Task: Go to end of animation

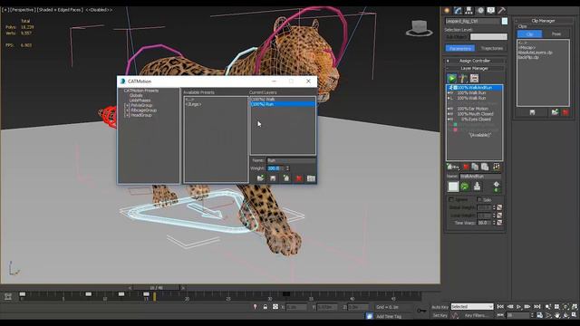Action: point(537,307)
